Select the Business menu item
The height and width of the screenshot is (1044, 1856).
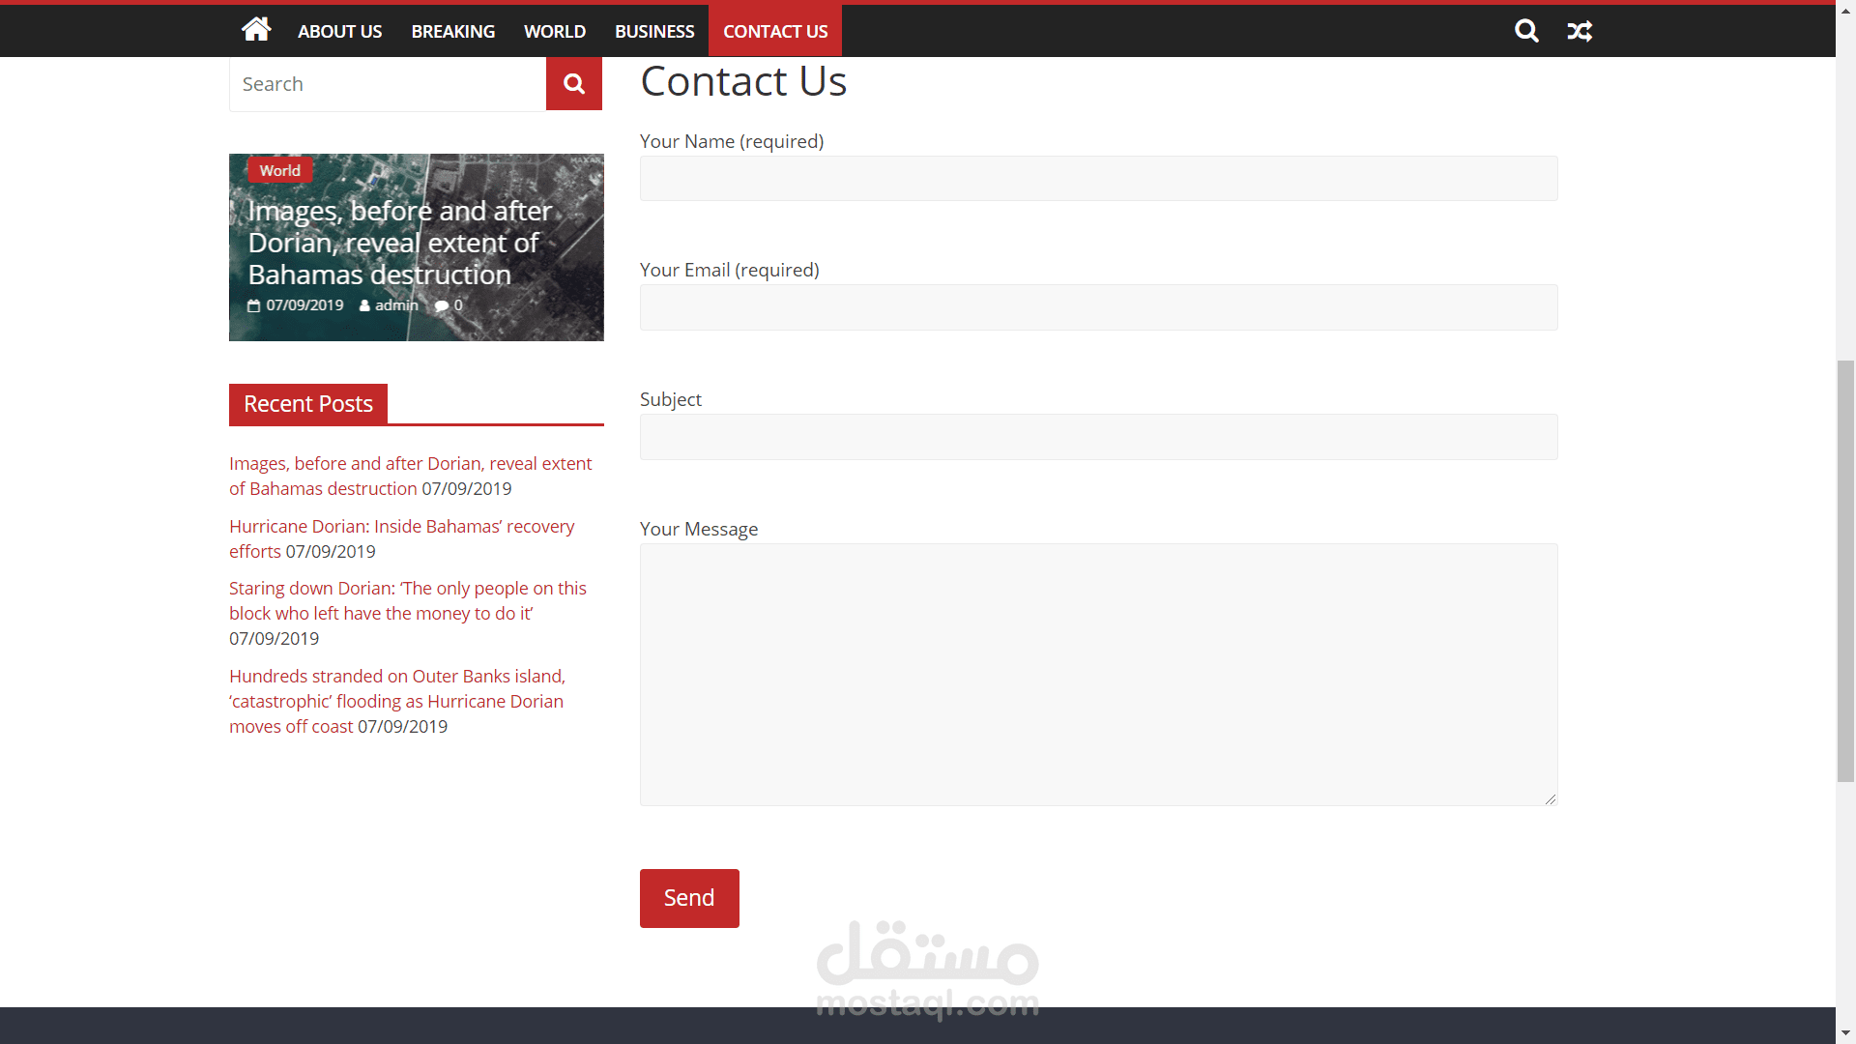[654, 31]
